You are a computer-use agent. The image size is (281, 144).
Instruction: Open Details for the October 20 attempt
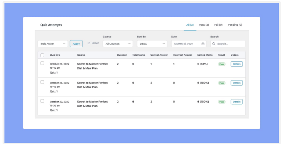point(236,102)
